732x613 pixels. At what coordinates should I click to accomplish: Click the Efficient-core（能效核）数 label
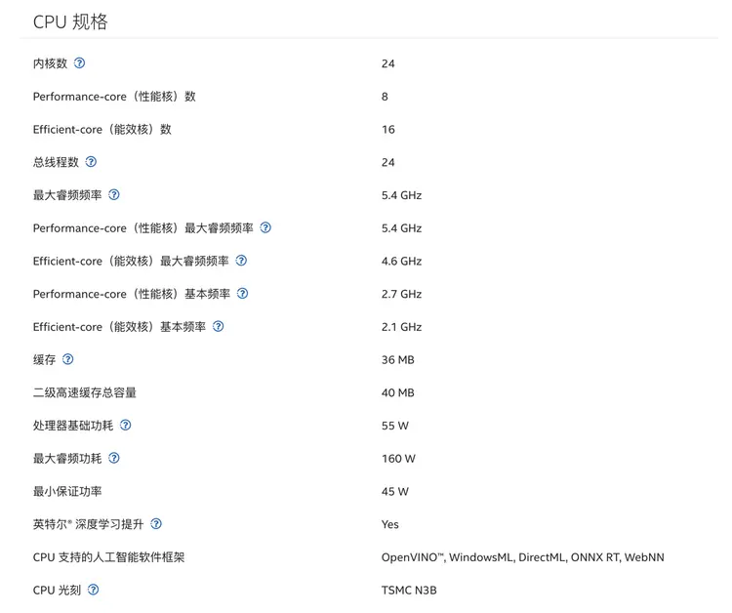coord(102,130)
